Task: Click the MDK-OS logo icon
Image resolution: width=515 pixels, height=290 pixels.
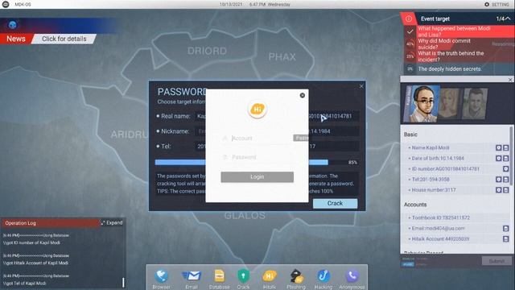Action: [6, 4]
